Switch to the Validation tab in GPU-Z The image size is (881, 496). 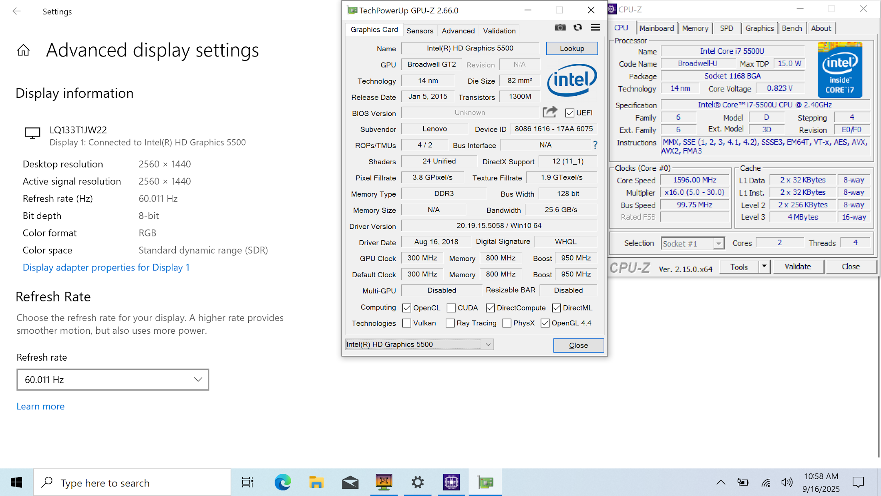click(499, 30)
